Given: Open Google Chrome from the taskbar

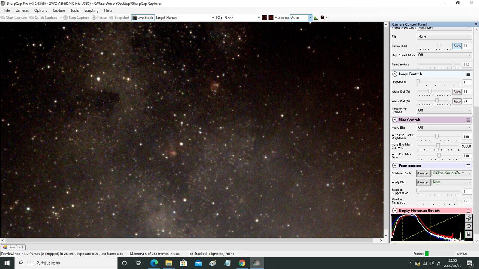Looking at the screenshot, I should coord(242,263).
